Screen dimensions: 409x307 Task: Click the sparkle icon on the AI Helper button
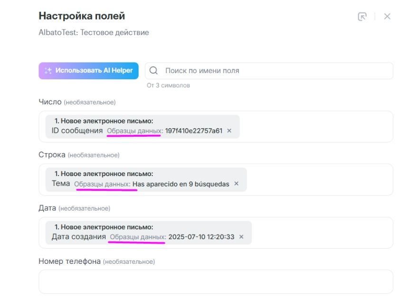point(48,71)
